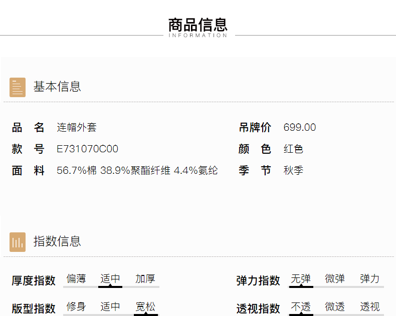The image size is (396, 316).
Task: Click the 弹力指数 slider marker under 无弹
Action: point(301,286)
